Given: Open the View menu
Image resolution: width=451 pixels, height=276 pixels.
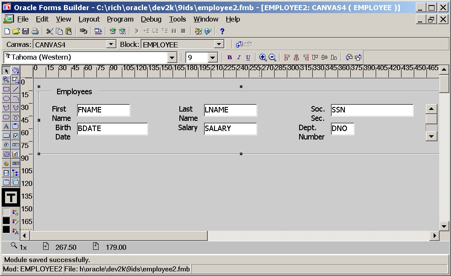Looking at the screenshot, I should click(x=63, y=19).
